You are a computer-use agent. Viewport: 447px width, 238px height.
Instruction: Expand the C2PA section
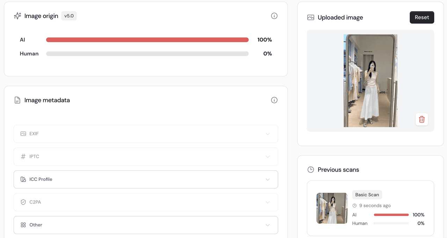tap(146, 202)
